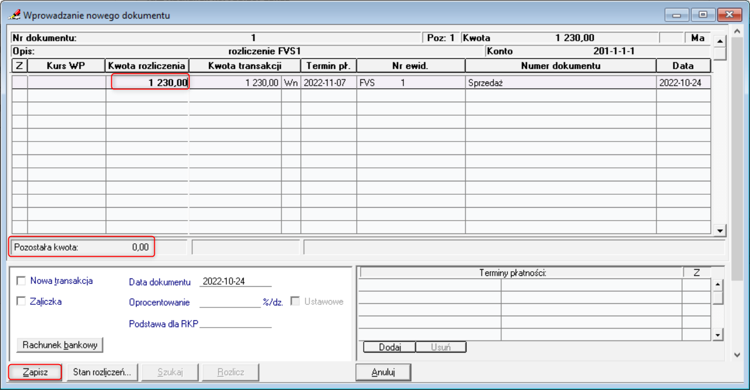This screenshot has height=390, width=750.
Task: Click the Nr ewid. column header
Action: pyautogui.click(x=411, y=66)
